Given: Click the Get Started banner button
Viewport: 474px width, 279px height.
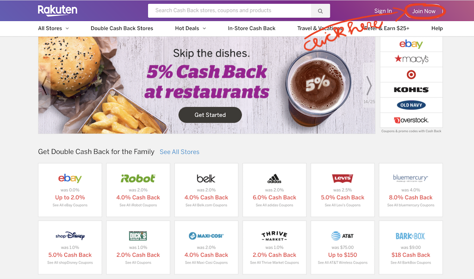Looking at the screenshot, I should pos(210,115).
